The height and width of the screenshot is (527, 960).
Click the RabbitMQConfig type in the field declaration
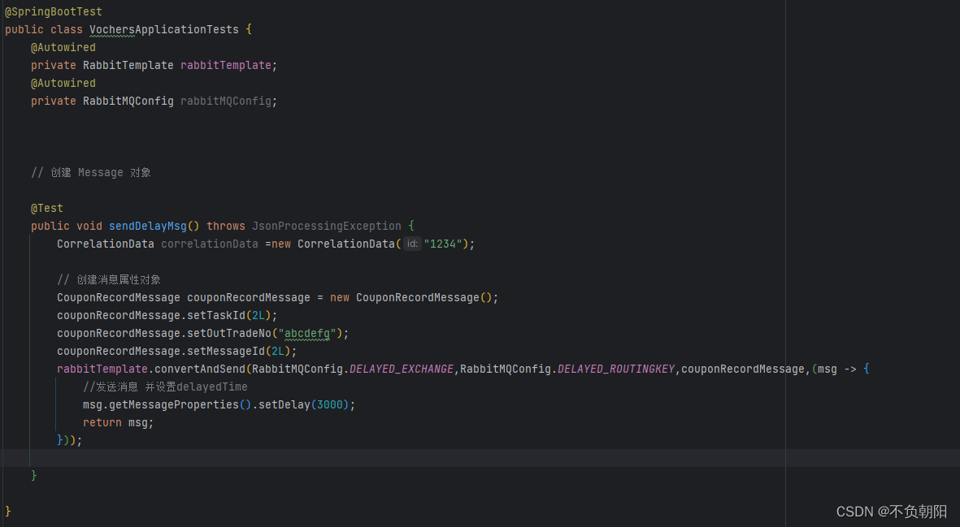pyautogui.click(x=128, y=101)
